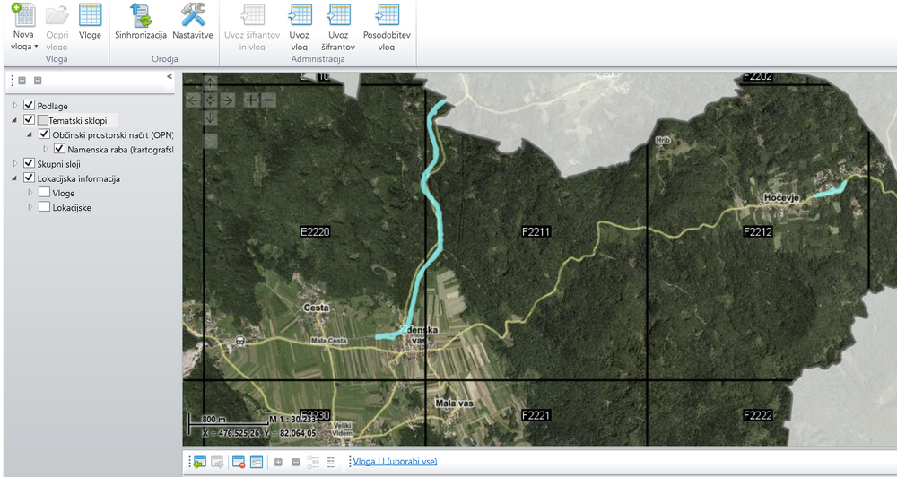Click the green back-arrow window icon

coord(198,462)
